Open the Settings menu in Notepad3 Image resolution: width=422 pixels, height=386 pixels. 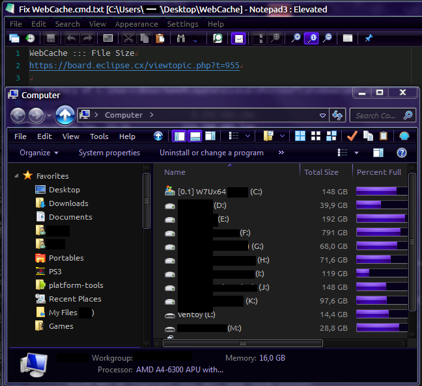(x=183, y=24)
